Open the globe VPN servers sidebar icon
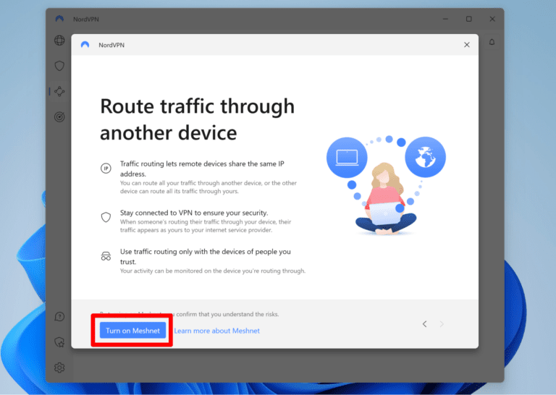The width and height of the screenshot is (556, 395). (x=59, y=41)
